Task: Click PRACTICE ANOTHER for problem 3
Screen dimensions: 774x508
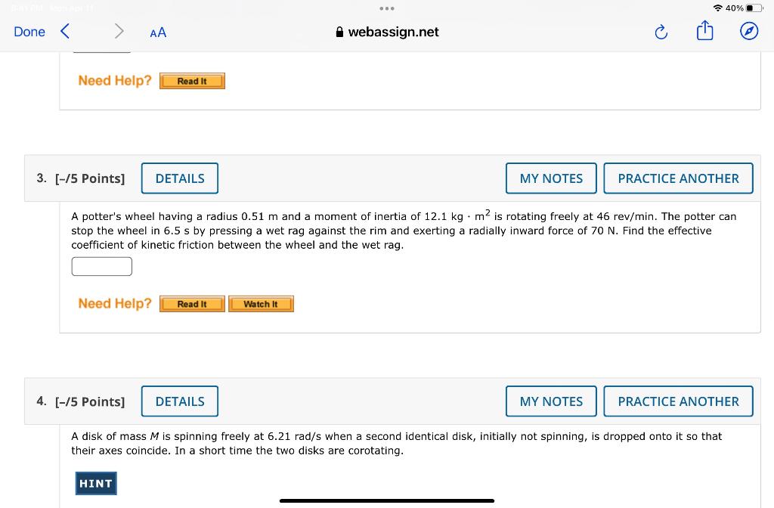Action: click(x=678, y=178)
